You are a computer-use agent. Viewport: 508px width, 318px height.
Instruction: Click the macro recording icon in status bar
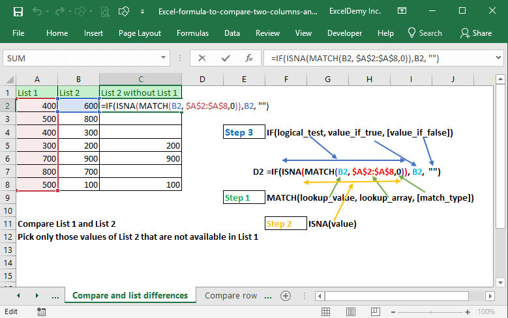coord(41,312)
